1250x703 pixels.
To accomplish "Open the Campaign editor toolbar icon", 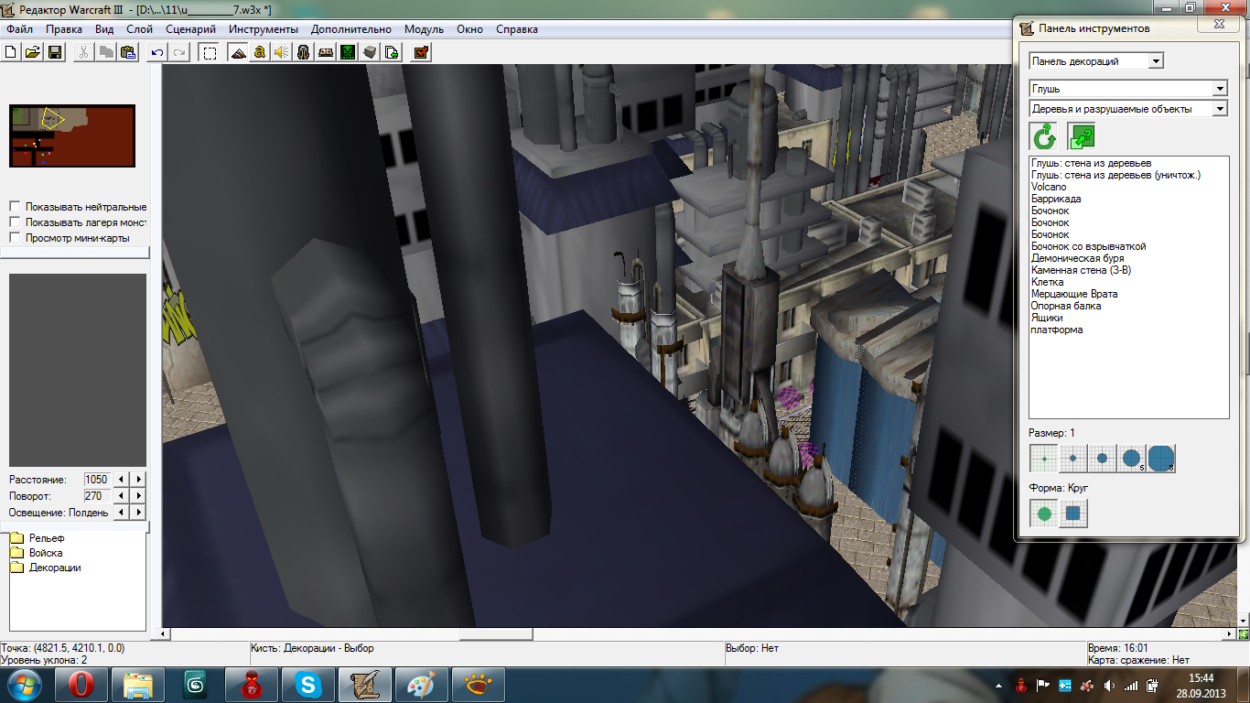I will [326, 52].
